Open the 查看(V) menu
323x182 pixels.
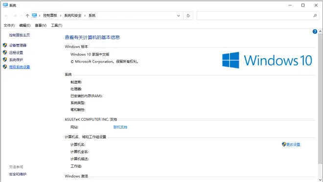point(41,25)
